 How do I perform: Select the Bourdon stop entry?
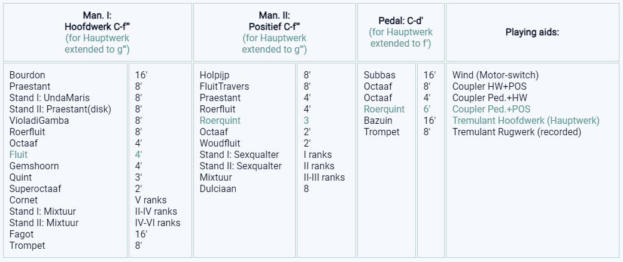click(27, 75)
